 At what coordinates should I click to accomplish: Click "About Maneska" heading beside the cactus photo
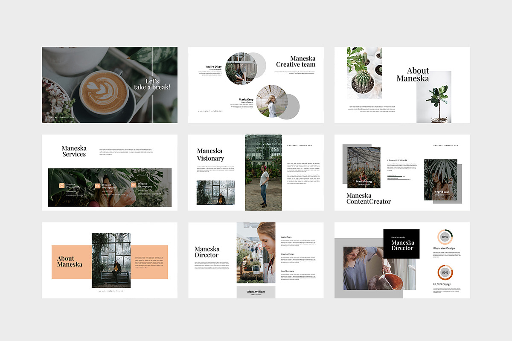coord(413,75)
